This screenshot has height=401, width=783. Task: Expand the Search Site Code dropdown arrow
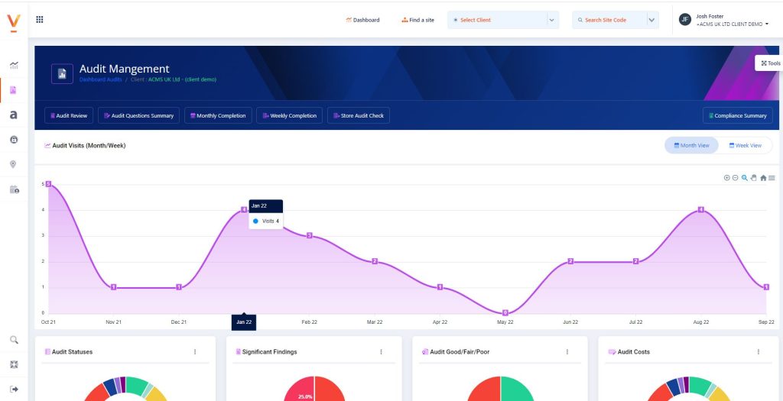click(x=651, y=20)
